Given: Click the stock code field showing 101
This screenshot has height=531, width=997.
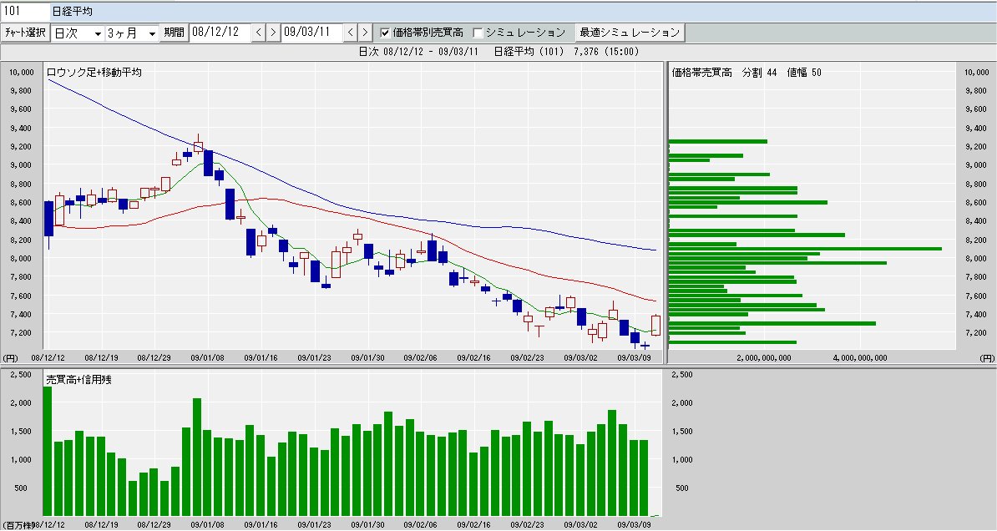Looking at the screenshot, I should coord(23,12).
